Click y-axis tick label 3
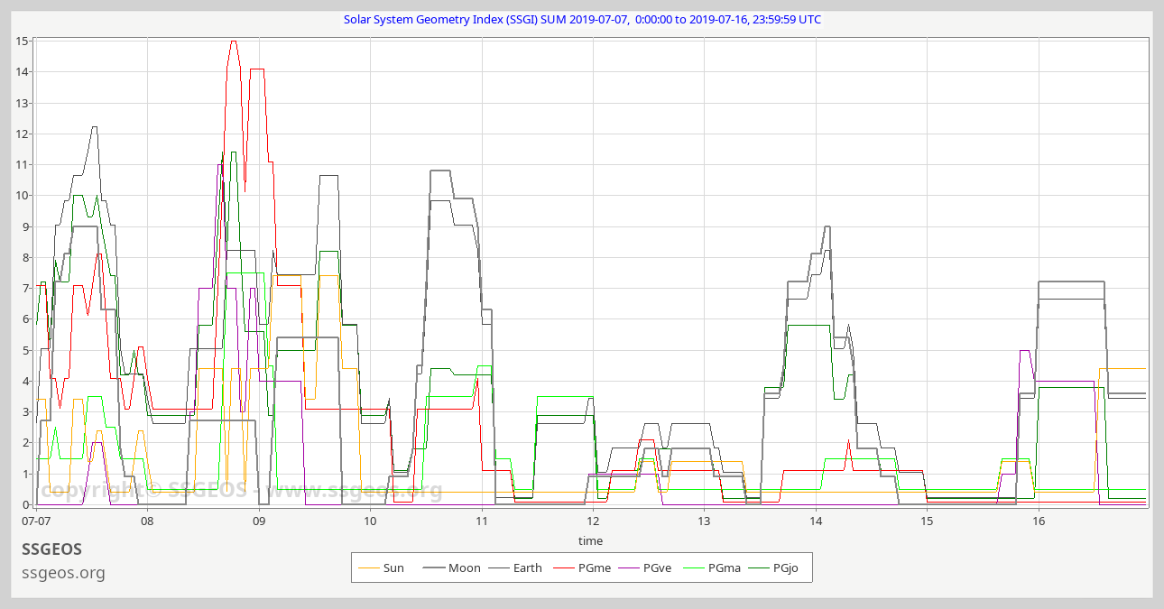 (25, 412)
